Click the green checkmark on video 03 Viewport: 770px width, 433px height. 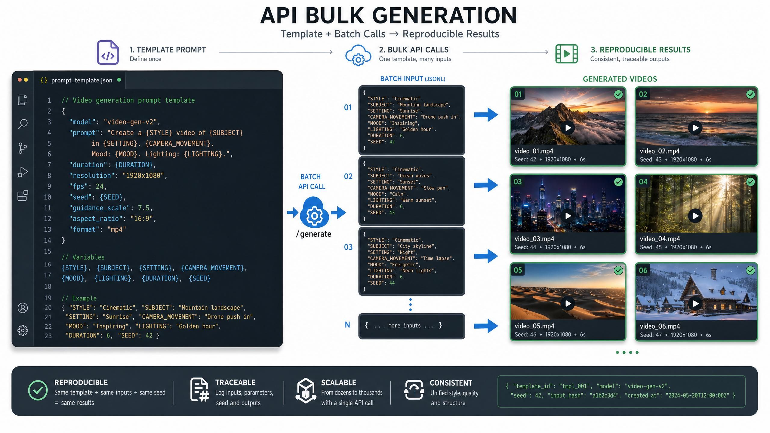(618, 182)
